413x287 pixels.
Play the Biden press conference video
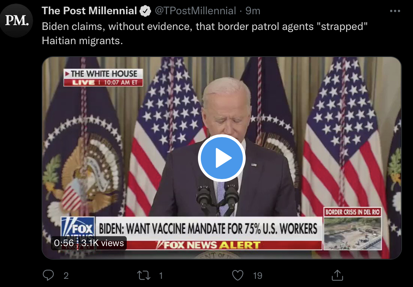click(x=222, y=158)
